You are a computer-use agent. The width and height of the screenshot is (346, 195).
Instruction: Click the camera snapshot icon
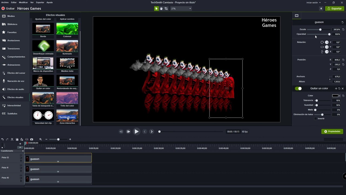click(32, 139)
